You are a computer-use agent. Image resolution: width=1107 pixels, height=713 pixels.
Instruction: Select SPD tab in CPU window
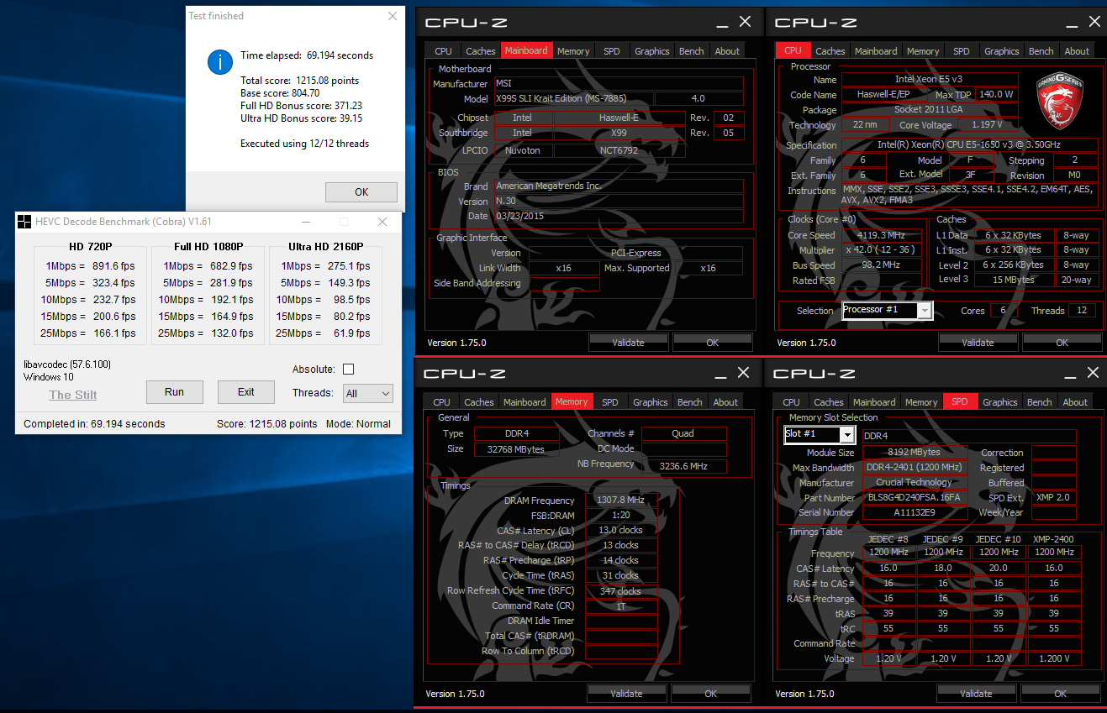pyautogui.click(x=962, y=51)
